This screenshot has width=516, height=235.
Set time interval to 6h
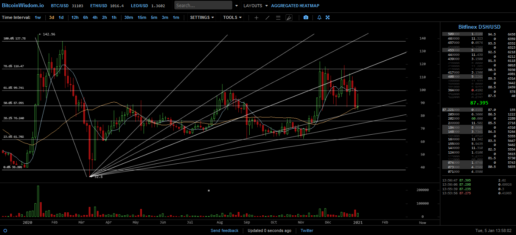(85, 17)
